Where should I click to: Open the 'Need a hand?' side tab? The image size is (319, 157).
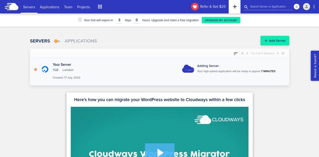coord(315,66)
